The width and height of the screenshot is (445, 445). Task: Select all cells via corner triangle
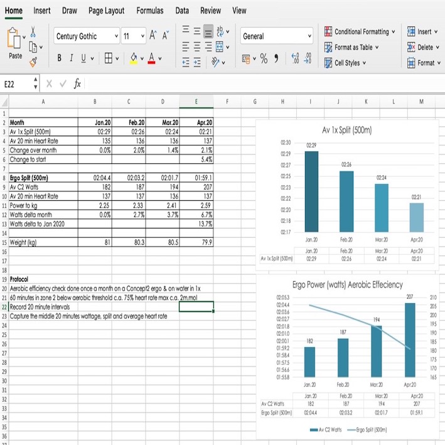pos(4,102)
